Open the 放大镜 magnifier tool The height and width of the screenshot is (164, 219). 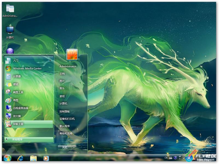(x=29, y=116)
